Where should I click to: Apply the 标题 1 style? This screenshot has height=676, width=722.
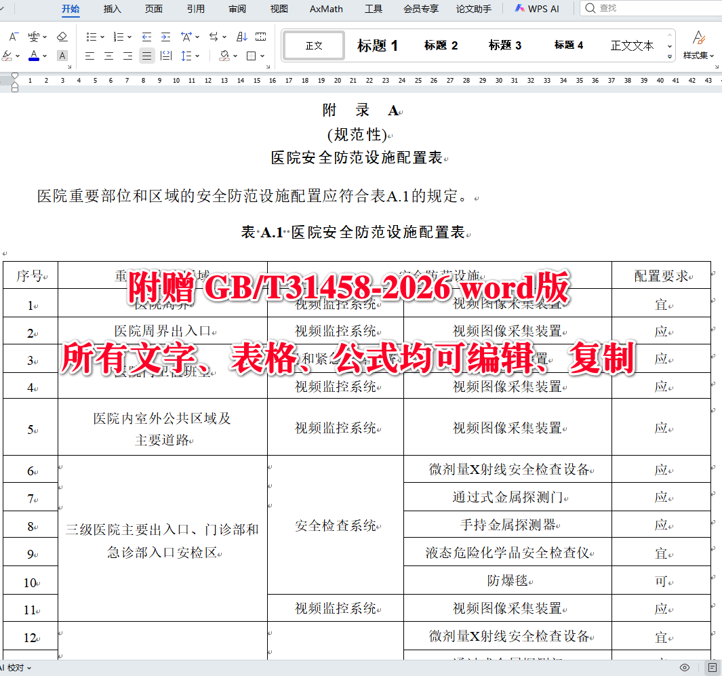378,45
